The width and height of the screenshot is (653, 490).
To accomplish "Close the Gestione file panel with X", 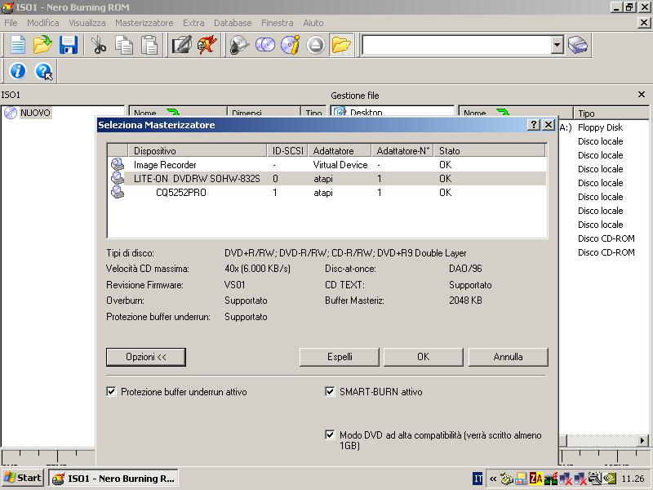I will [642, 95].
